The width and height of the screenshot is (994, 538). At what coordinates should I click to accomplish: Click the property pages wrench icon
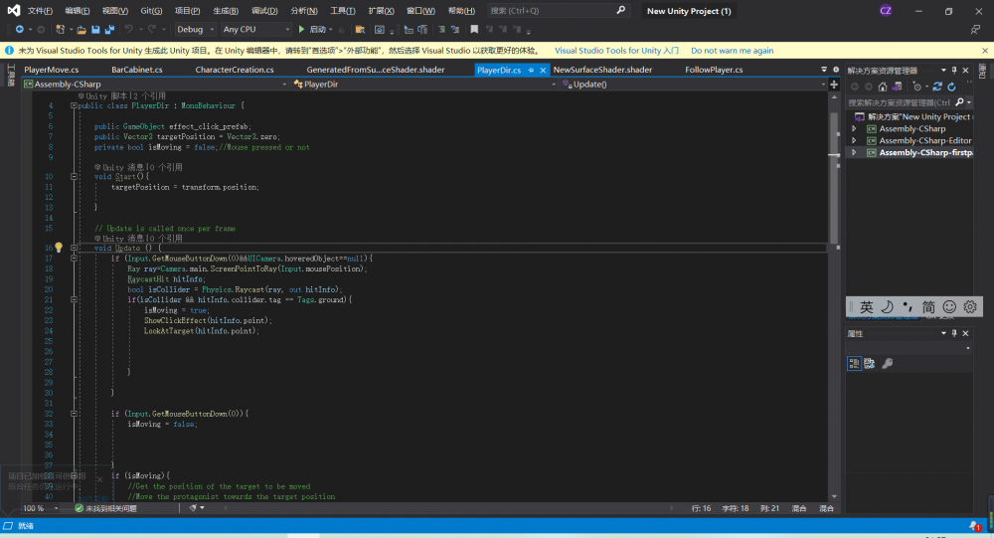(x=888, y=364)
